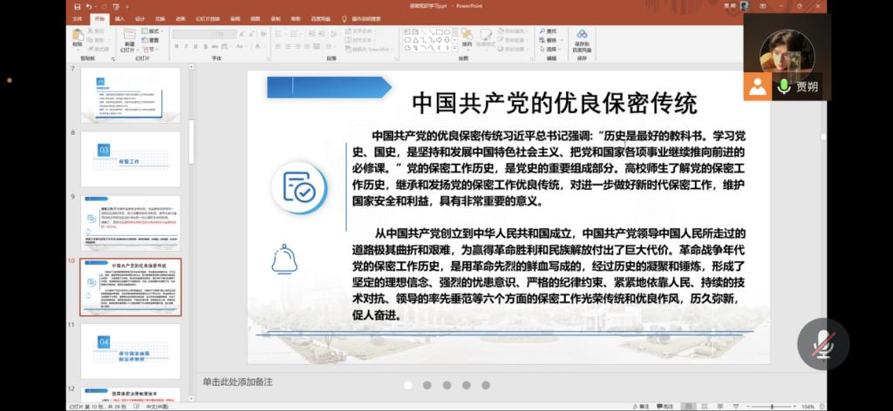Click the Underline (U) formatting icon
Image resolution: width=893 pixels, height=411 pixels.
(x=196, y=46)
